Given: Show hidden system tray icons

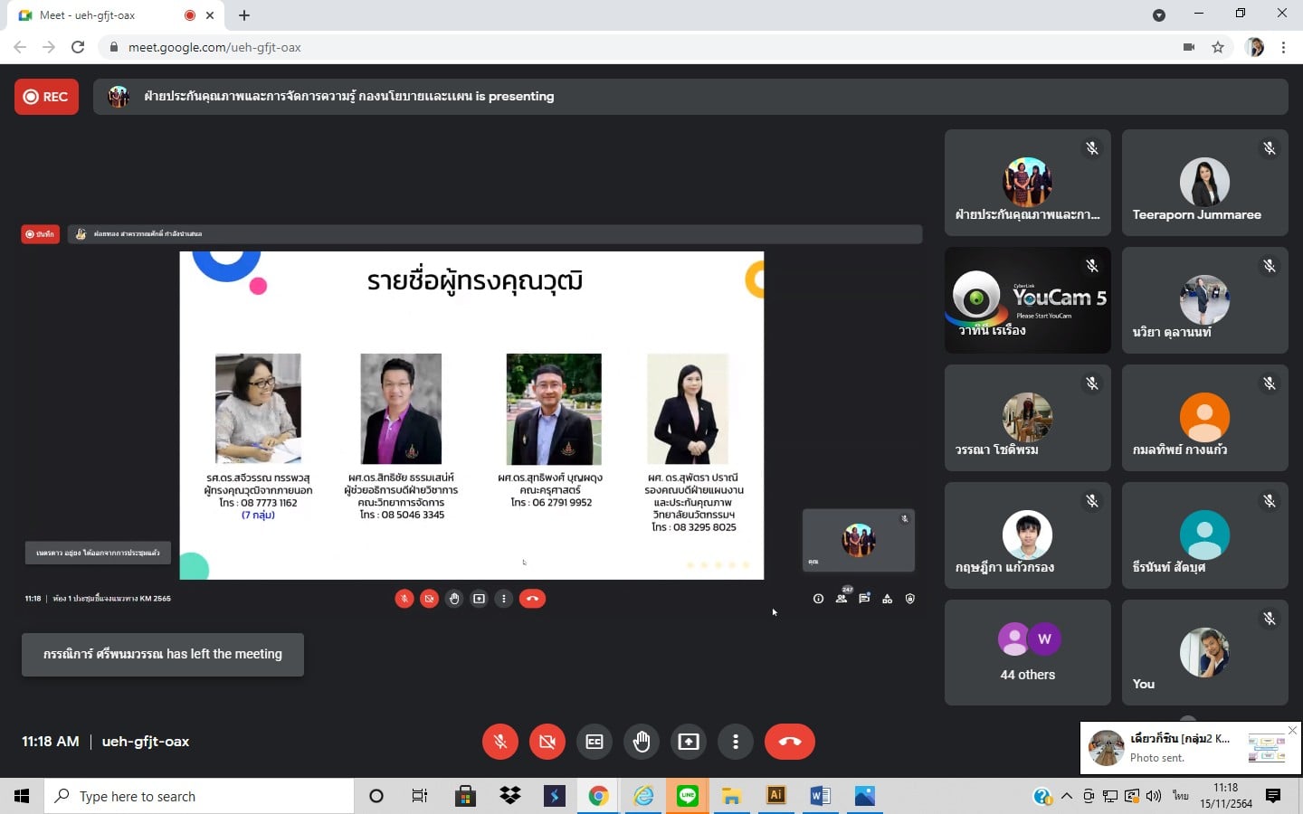Looking at the screenshot, I should point(1067,796).
